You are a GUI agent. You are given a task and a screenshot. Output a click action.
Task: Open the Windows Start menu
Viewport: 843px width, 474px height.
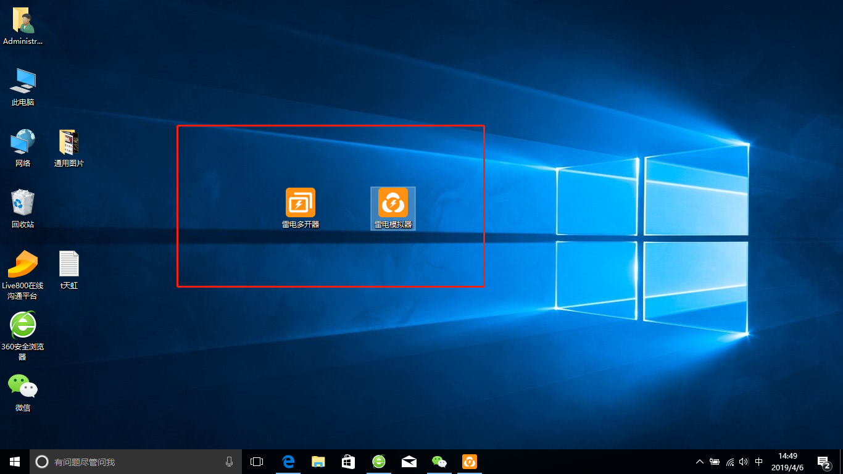click(x=15, y=462)
